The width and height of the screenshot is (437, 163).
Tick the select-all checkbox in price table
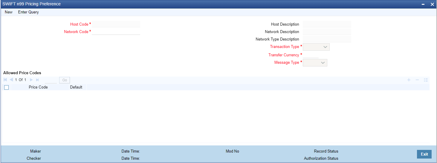(x=6, y=87)
